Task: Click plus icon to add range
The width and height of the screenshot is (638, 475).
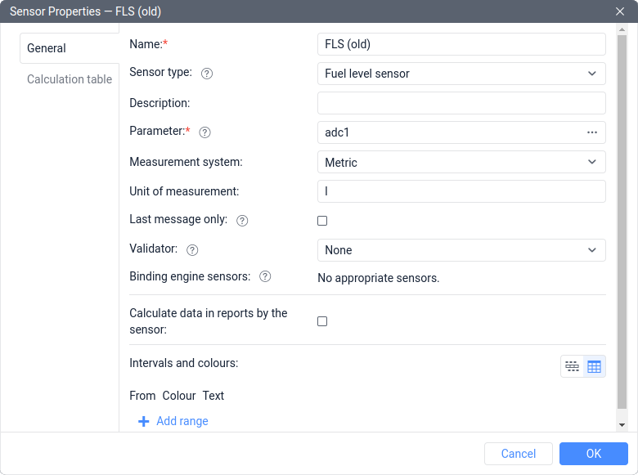Action: tap(143, 422)
